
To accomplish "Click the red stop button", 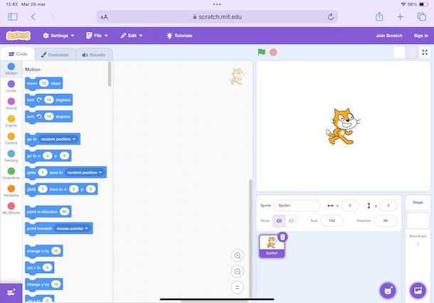I will click(273, 53).
